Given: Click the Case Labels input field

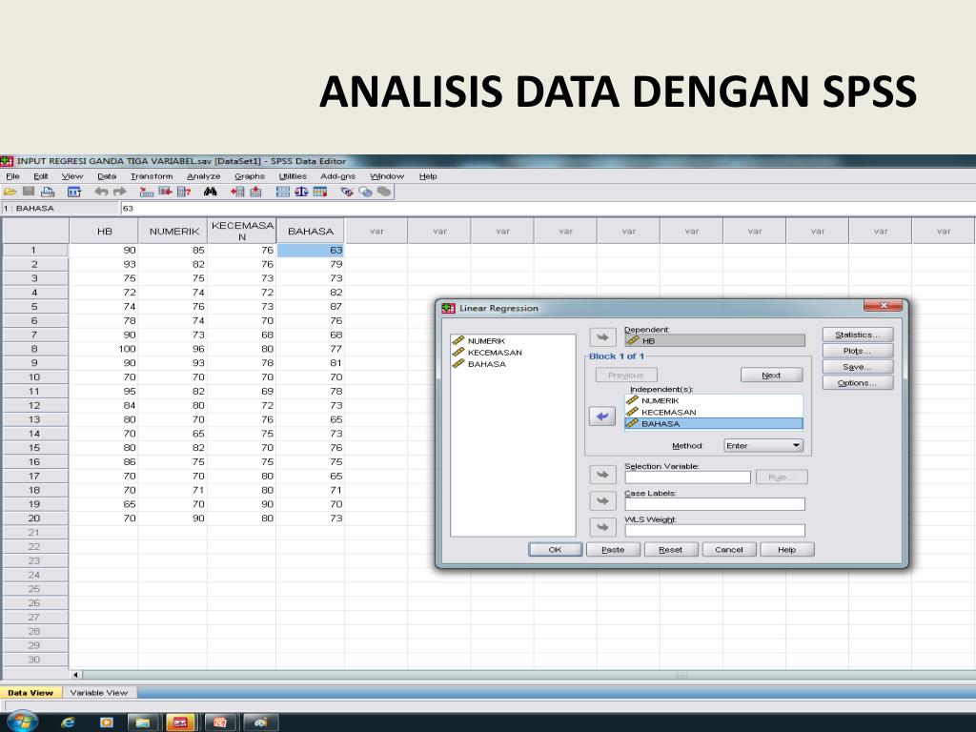Looking at the screenshot, I should pos(715,504).
